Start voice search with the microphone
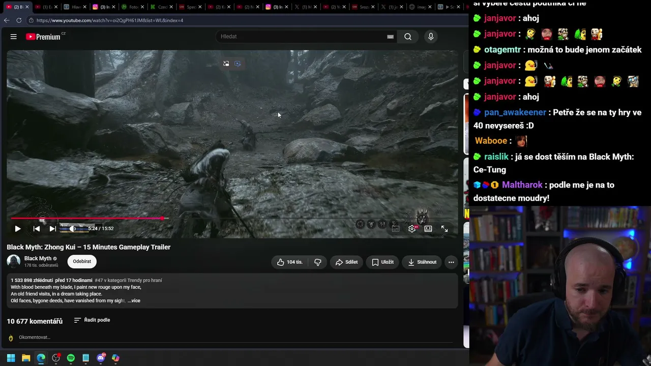Screen dimensions: 651x366 click(x=431, y=37)
